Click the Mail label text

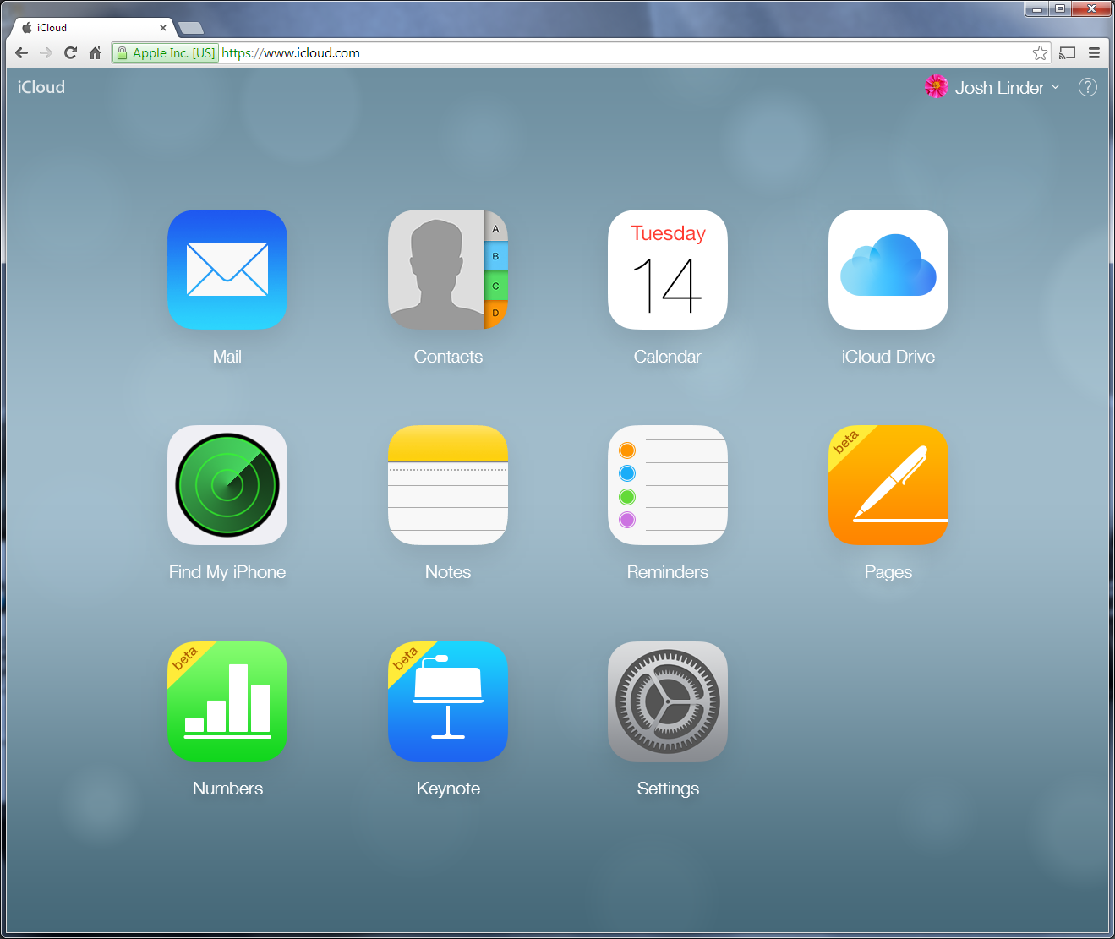(227, 357)
